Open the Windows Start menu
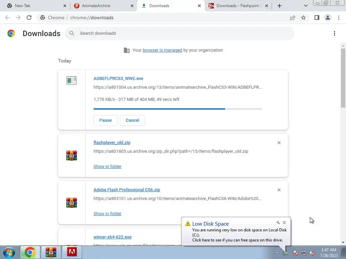Viewport: 346px width, 259px height. pyautogui.click(x=9, y=252)
